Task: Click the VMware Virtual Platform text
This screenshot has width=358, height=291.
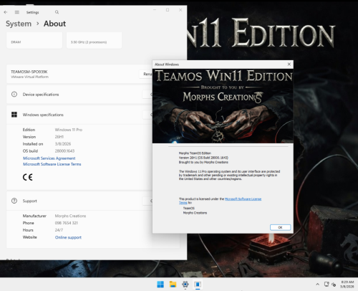Action: [29, 77]
